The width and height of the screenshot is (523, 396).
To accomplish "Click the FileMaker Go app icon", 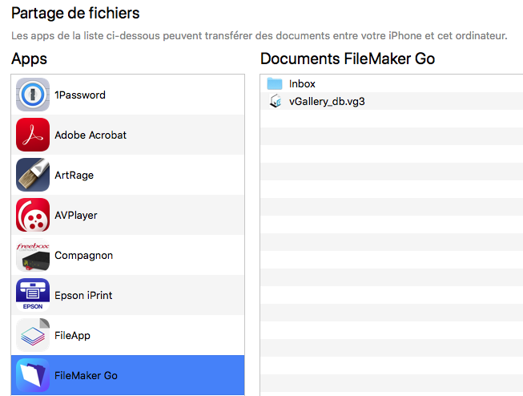I will 33,375.
